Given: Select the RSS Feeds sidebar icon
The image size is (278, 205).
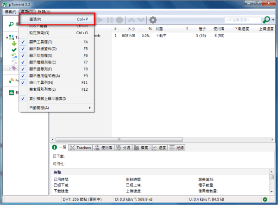Looking at the screenshot, I should point(11,81).
